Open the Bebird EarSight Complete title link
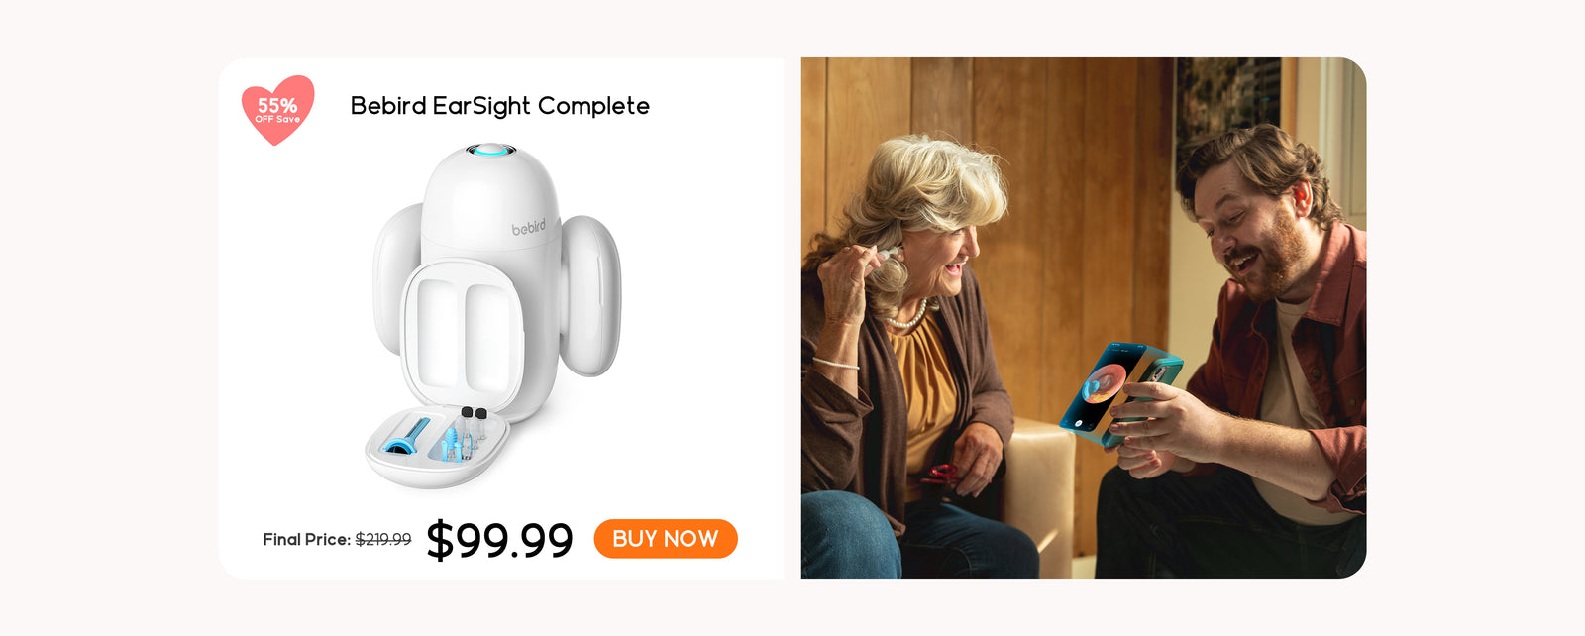 [x=500, y=106]
